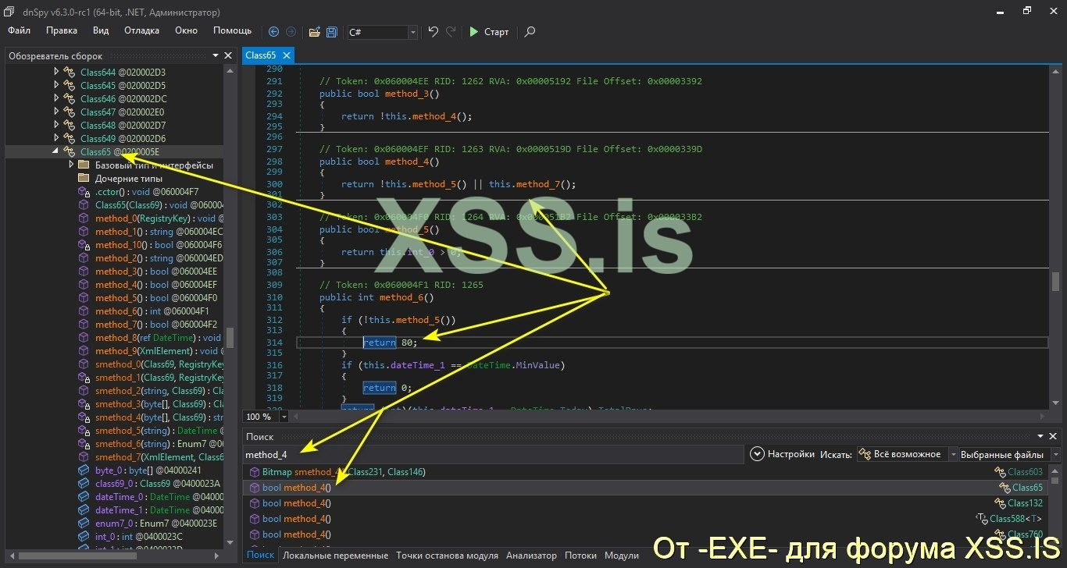Switch to the Анализатор tab
Viewport: 1067px width, 568px height.
[531, 556]
